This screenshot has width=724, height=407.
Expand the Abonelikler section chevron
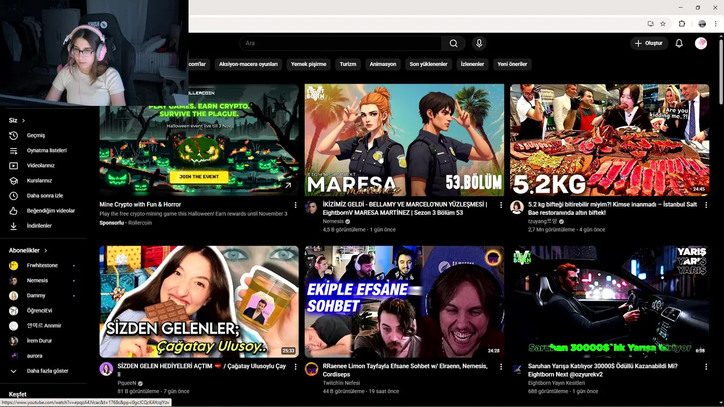pyautogui.click(x=46, y=250)
